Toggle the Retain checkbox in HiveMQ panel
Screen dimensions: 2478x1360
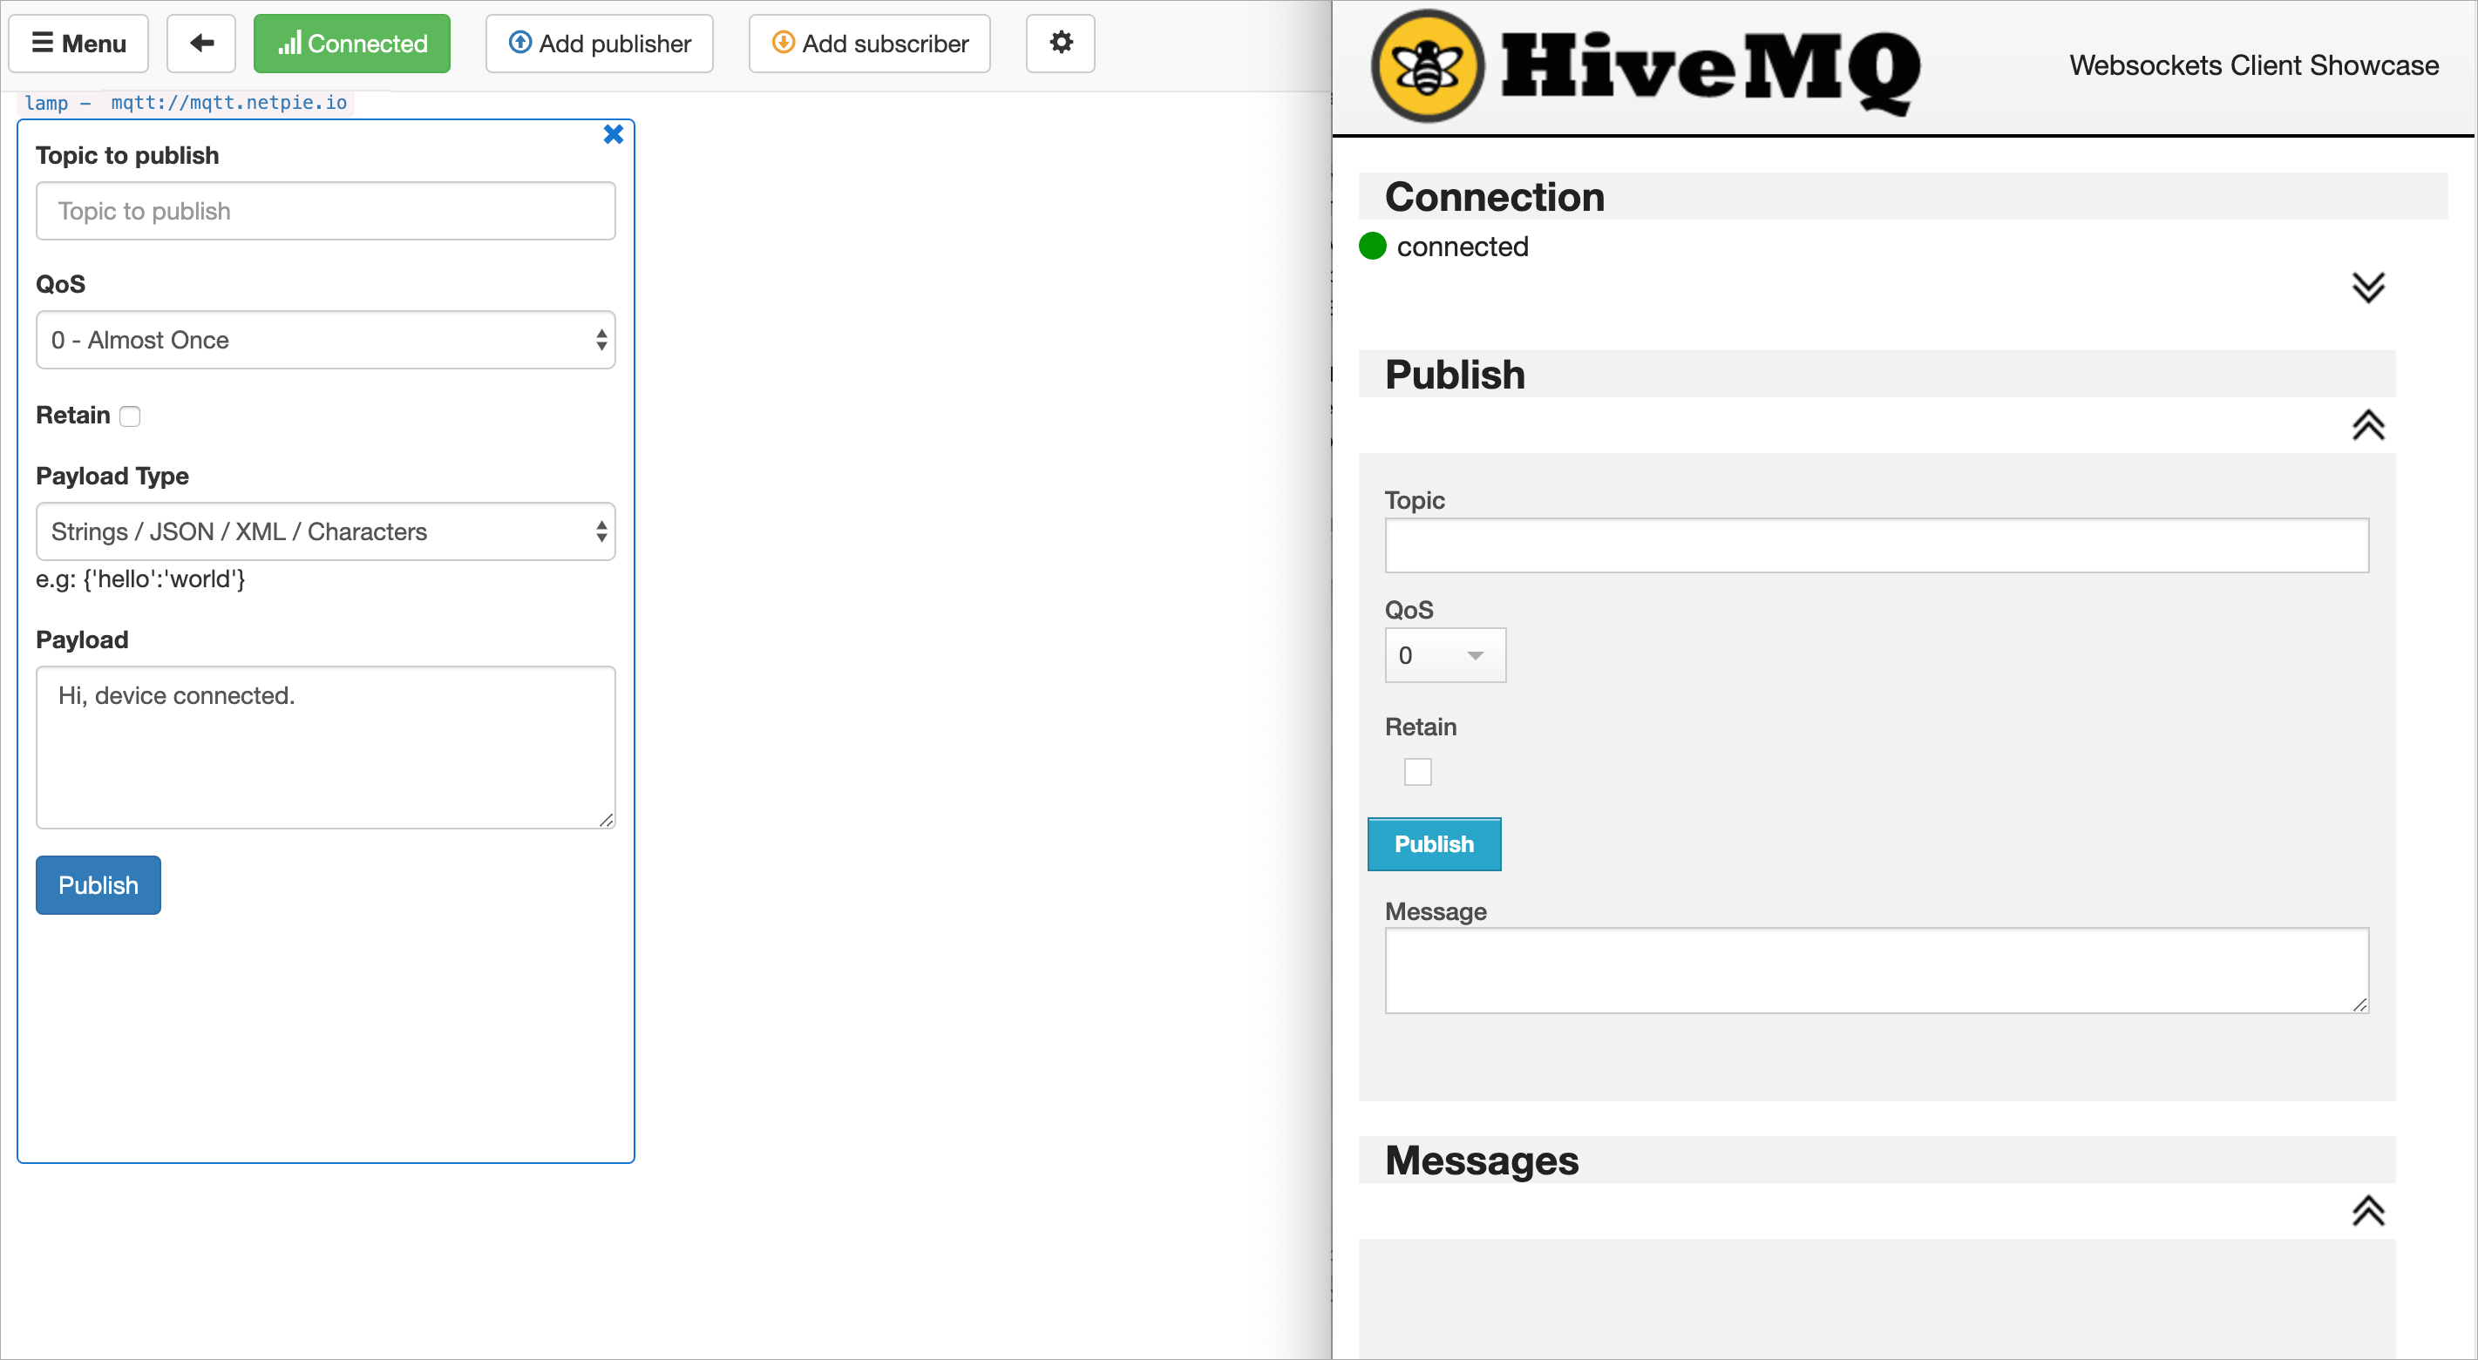click(1417, 772)
